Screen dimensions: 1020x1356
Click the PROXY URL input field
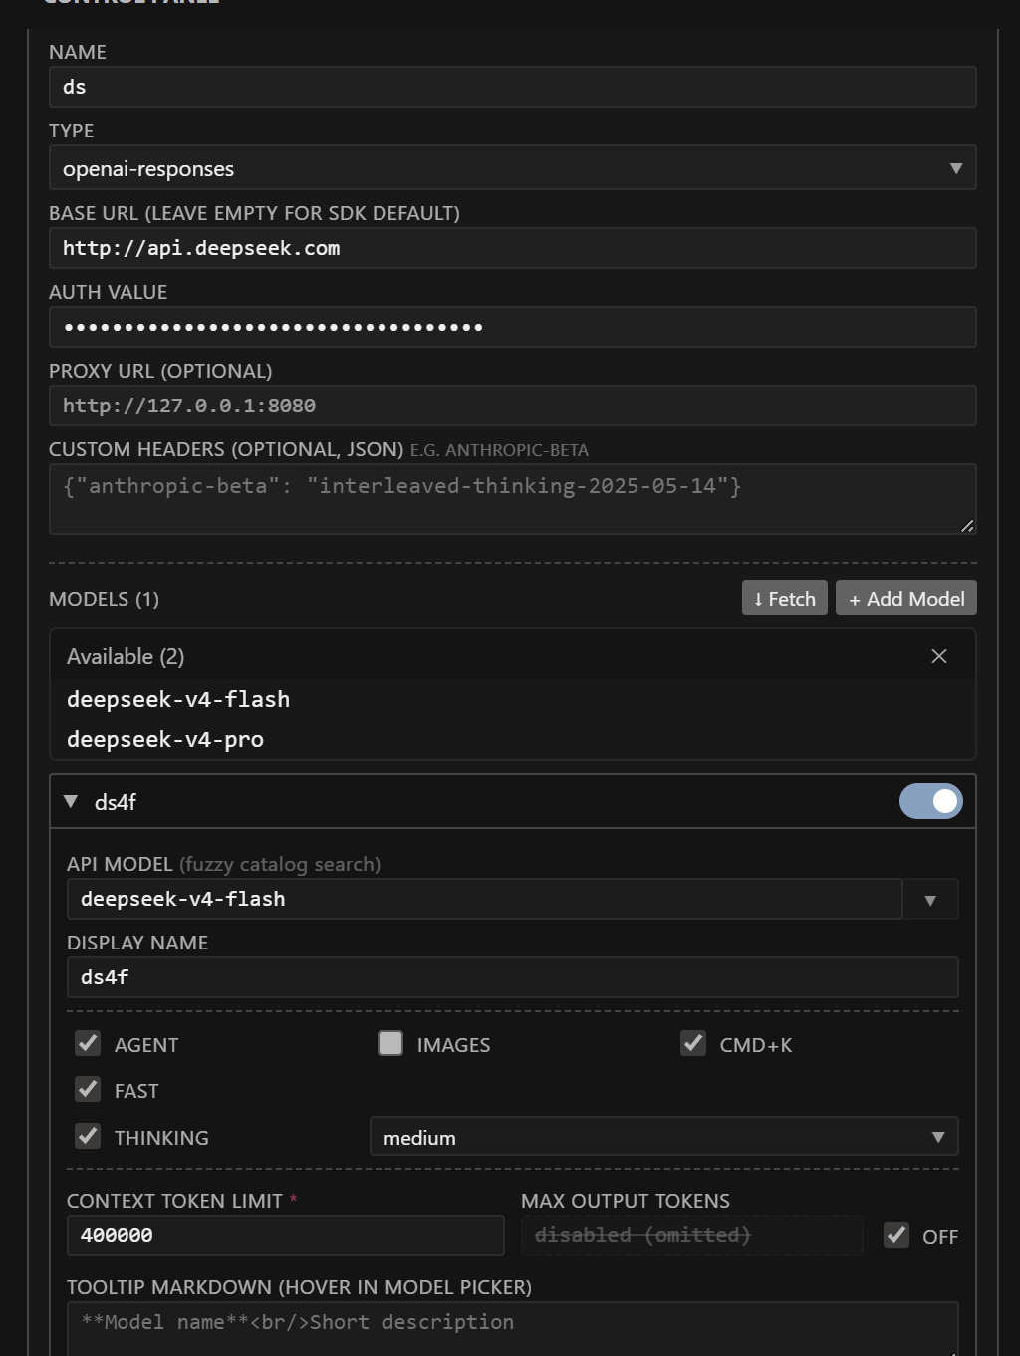(512, 406)
